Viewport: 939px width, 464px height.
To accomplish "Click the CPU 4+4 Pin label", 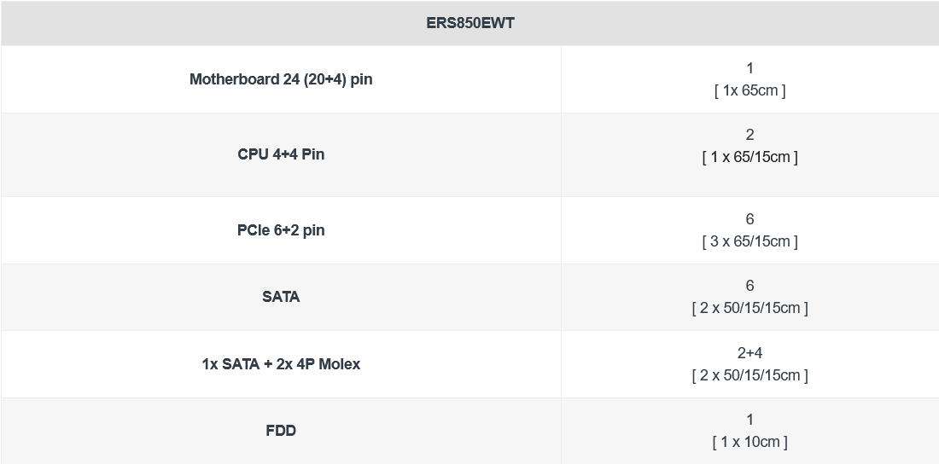I will pyautogui.click(x=281, y=154).
